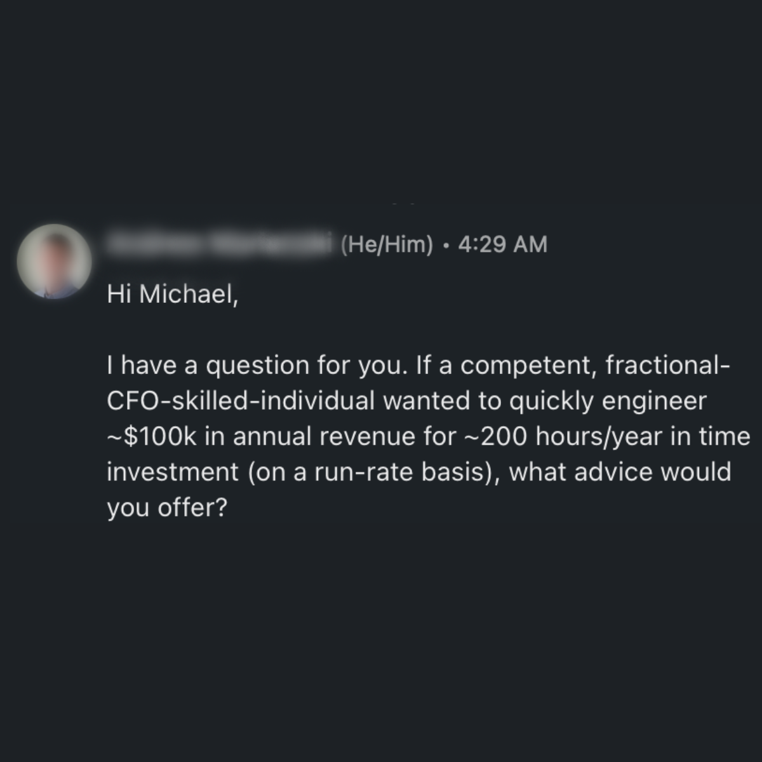Click the closing words "you offer?"

coord(166,507)
